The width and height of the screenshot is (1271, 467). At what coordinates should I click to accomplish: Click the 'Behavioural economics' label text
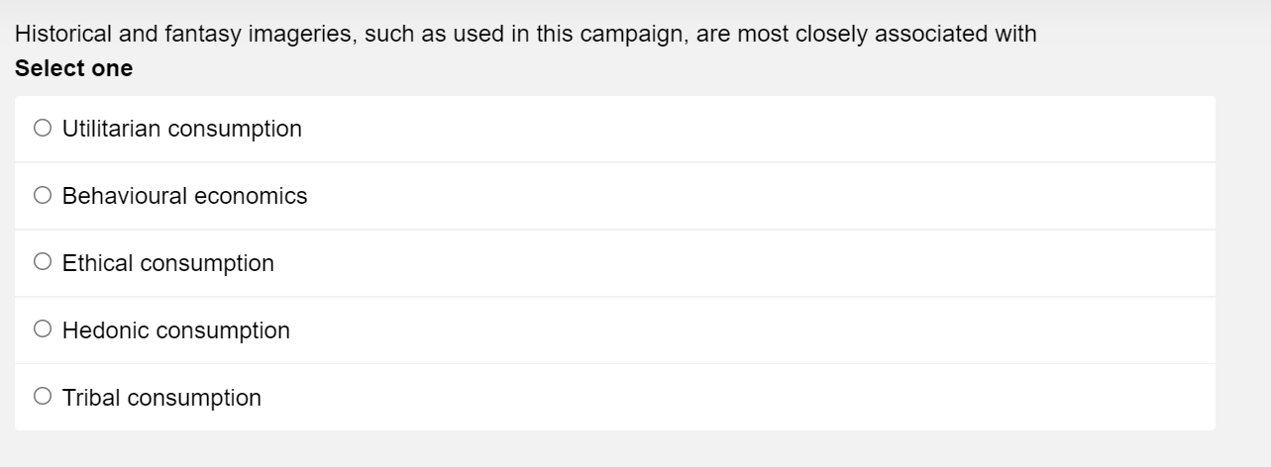point(184,196)
